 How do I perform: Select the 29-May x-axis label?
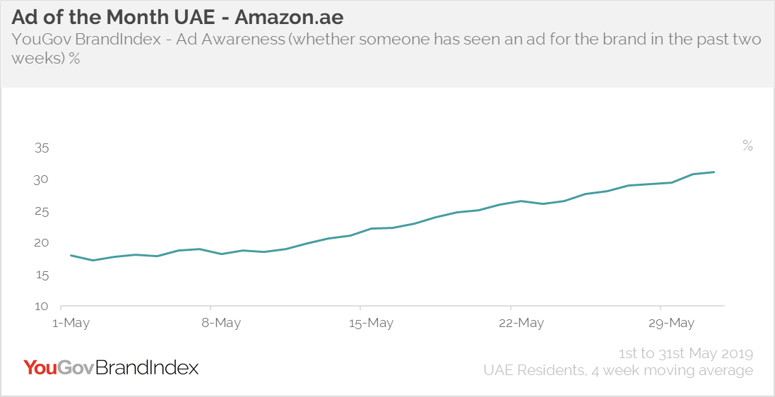pyautogui.click(x=671, y=324)
